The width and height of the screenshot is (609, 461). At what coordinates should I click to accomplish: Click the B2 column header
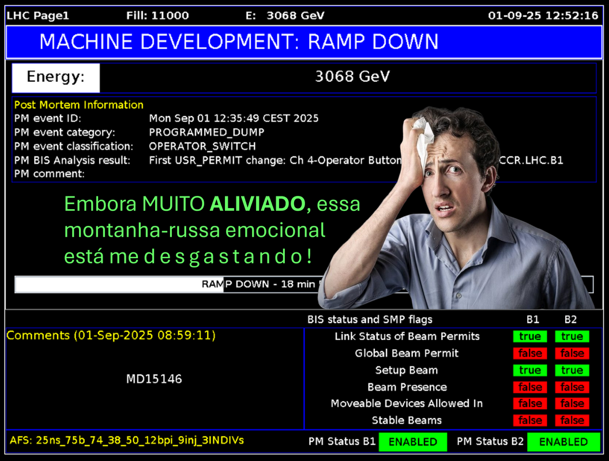click(x=570, y=319)
